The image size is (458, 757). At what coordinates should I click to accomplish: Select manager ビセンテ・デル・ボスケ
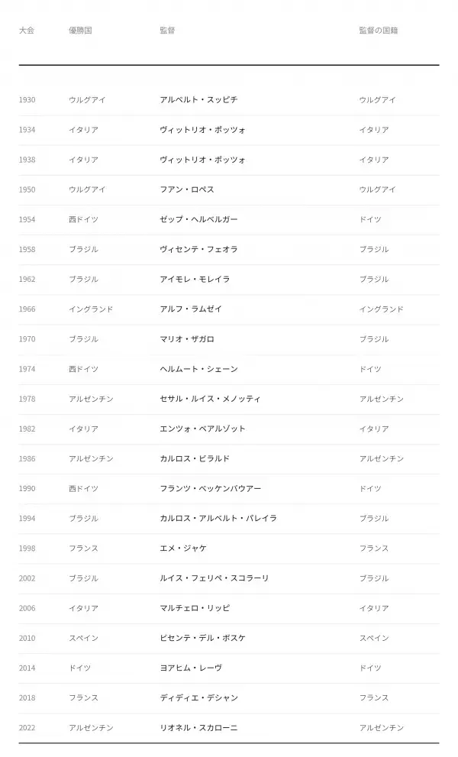pos(202,639)
